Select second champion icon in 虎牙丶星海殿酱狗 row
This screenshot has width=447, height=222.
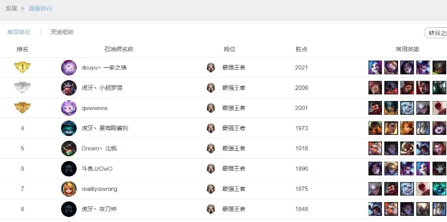[x=391, y=128]
